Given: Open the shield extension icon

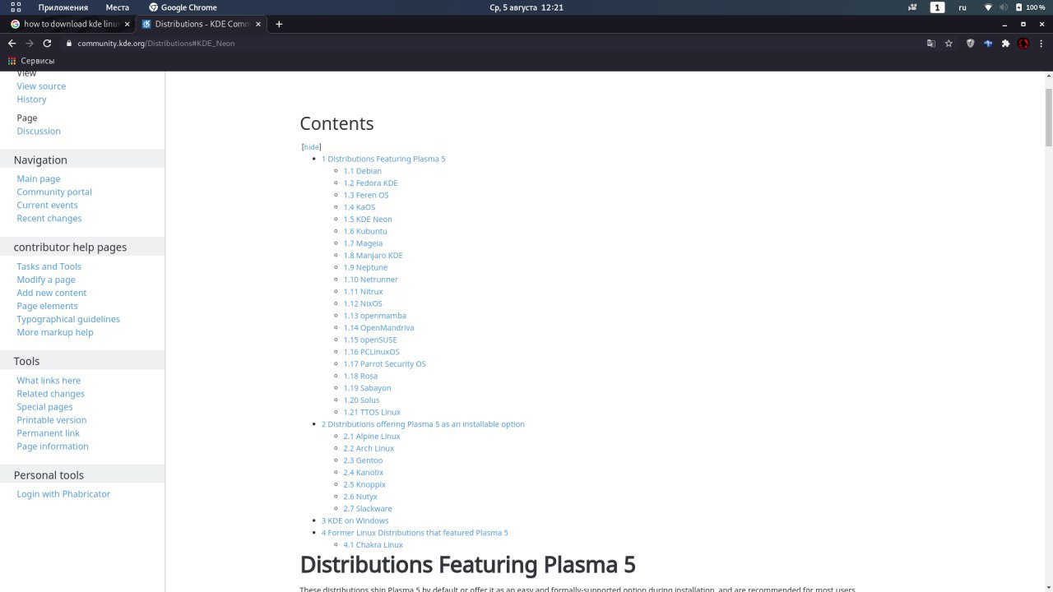Looking at the screenshot, I should (970, 44).
